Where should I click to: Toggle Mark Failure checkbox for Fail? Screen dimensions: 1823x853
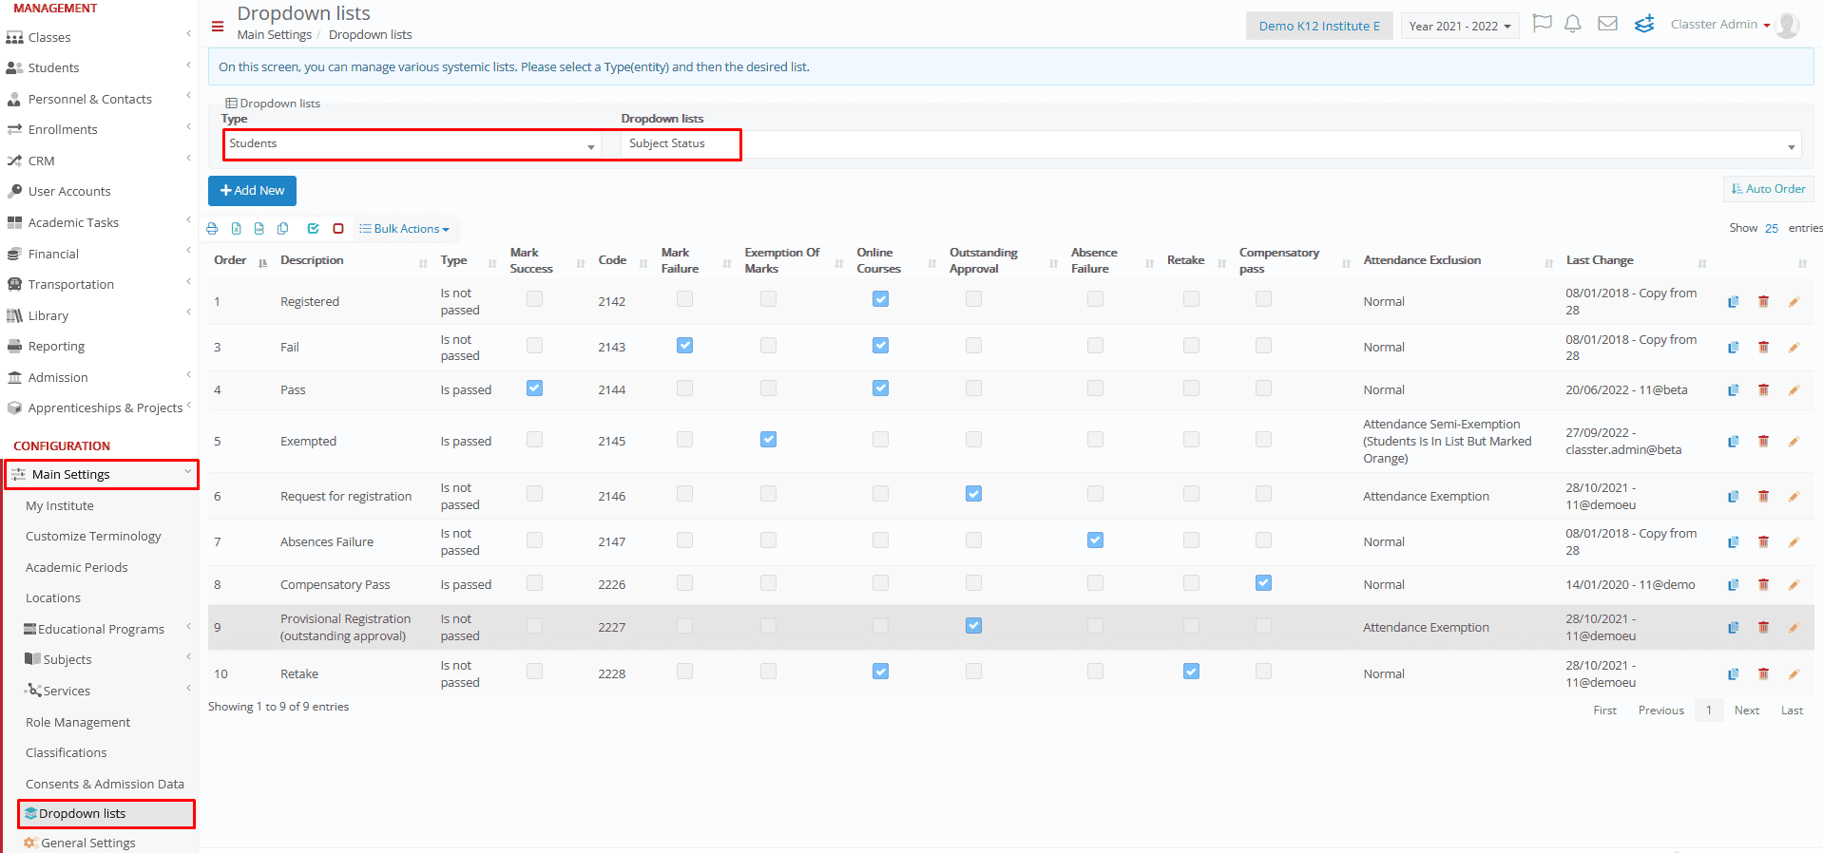point(684,346)
